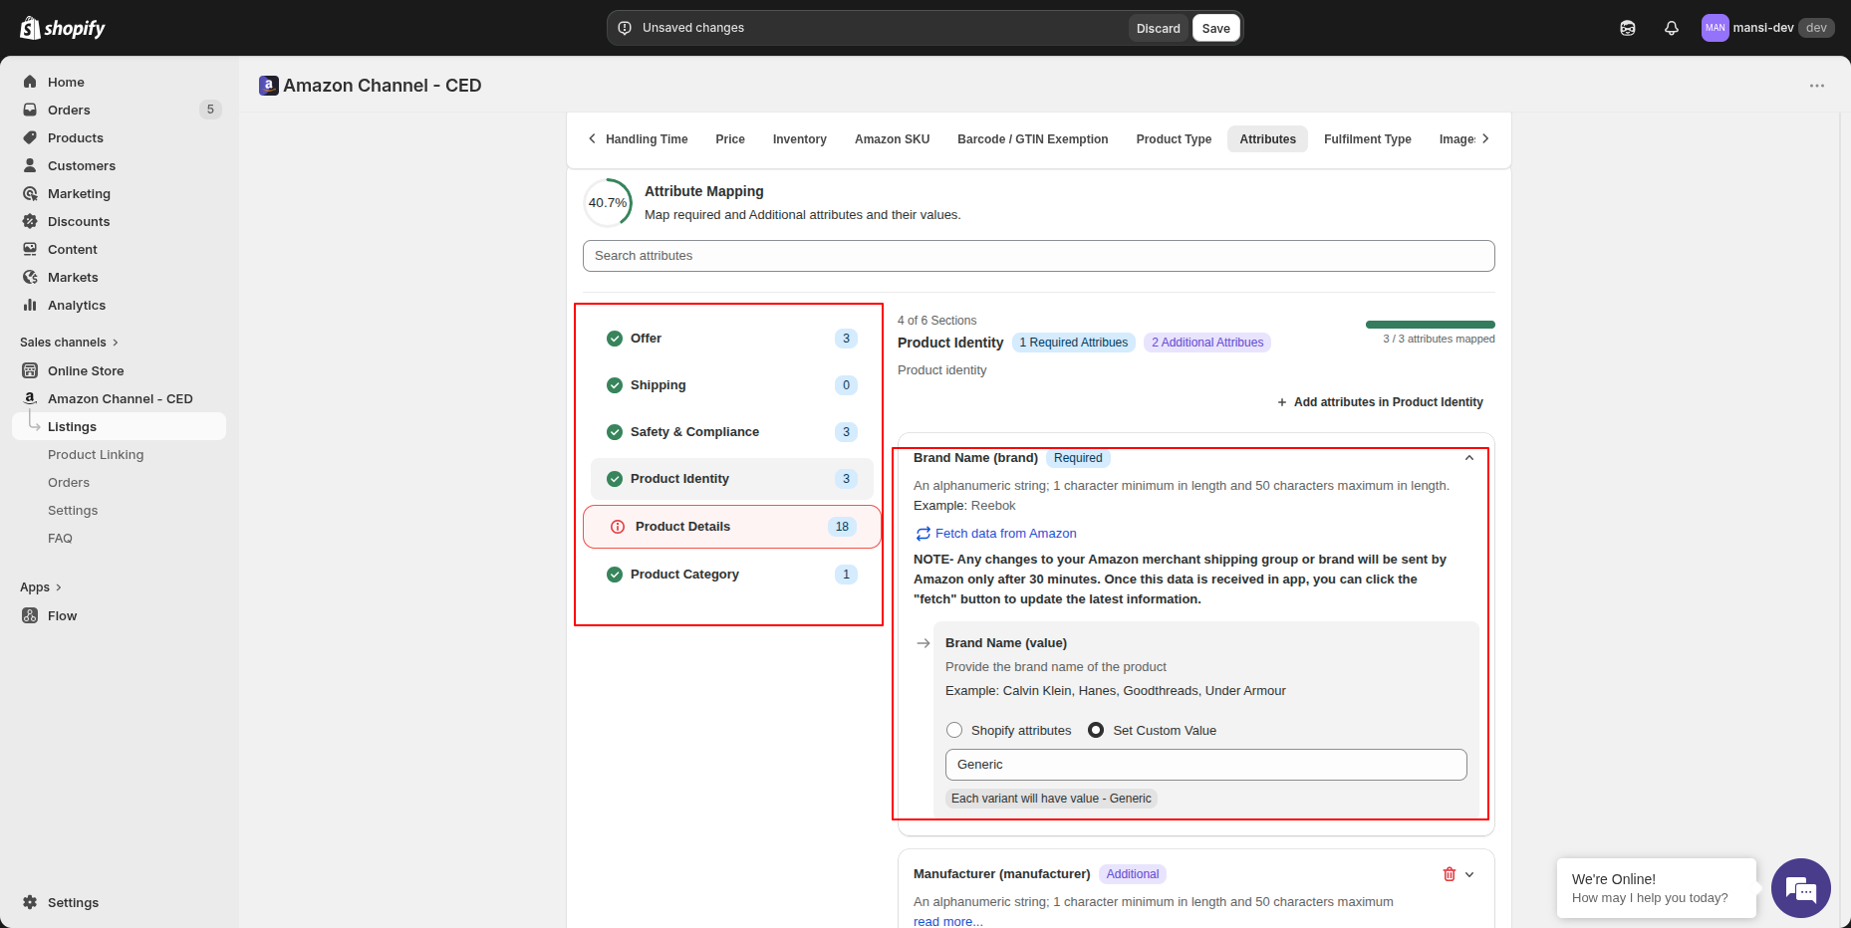
Task: Open the notifications bell
Action: pyautogui.click(x=1672, y=28)
